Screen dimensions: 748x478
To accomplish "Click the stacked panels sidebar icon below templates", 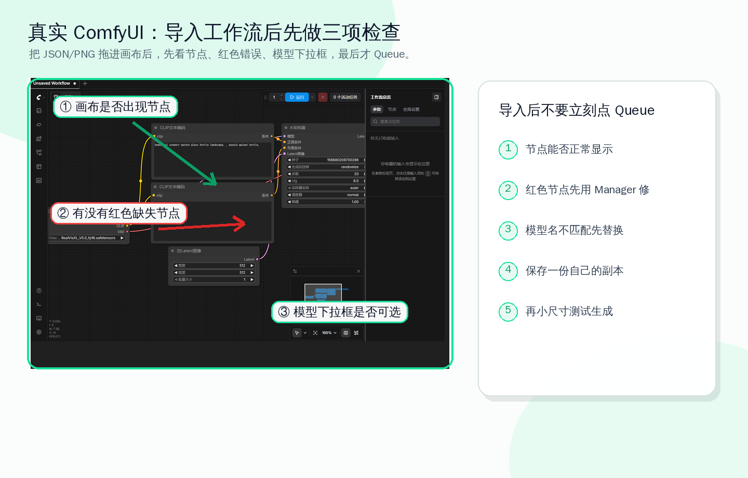I will (39, 181).
